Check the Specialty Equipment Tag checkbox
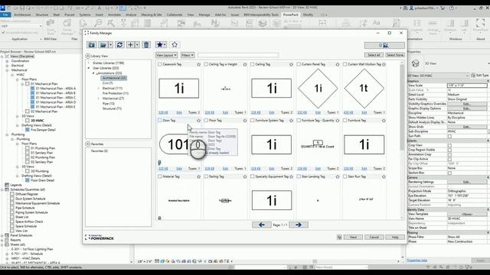 coord(252,176)
